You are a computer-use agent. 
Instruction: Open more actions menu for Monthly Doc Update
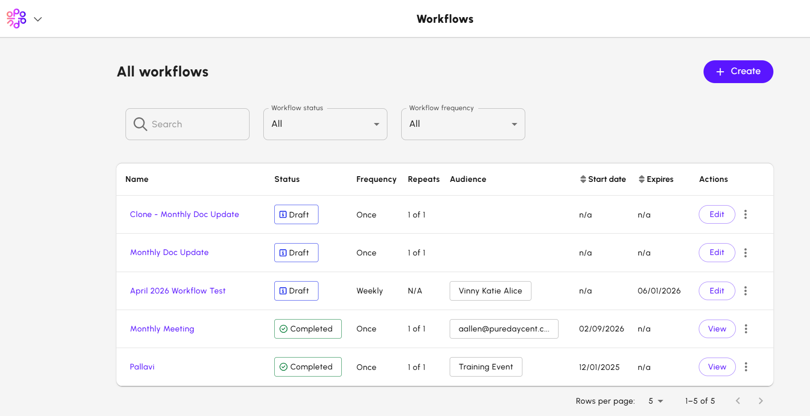tap(745, 253)
